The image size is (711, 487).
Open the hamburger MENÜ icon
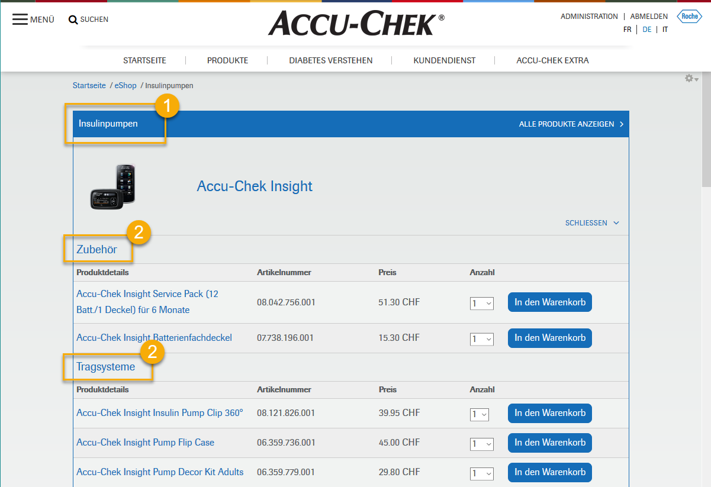point(20,20)
